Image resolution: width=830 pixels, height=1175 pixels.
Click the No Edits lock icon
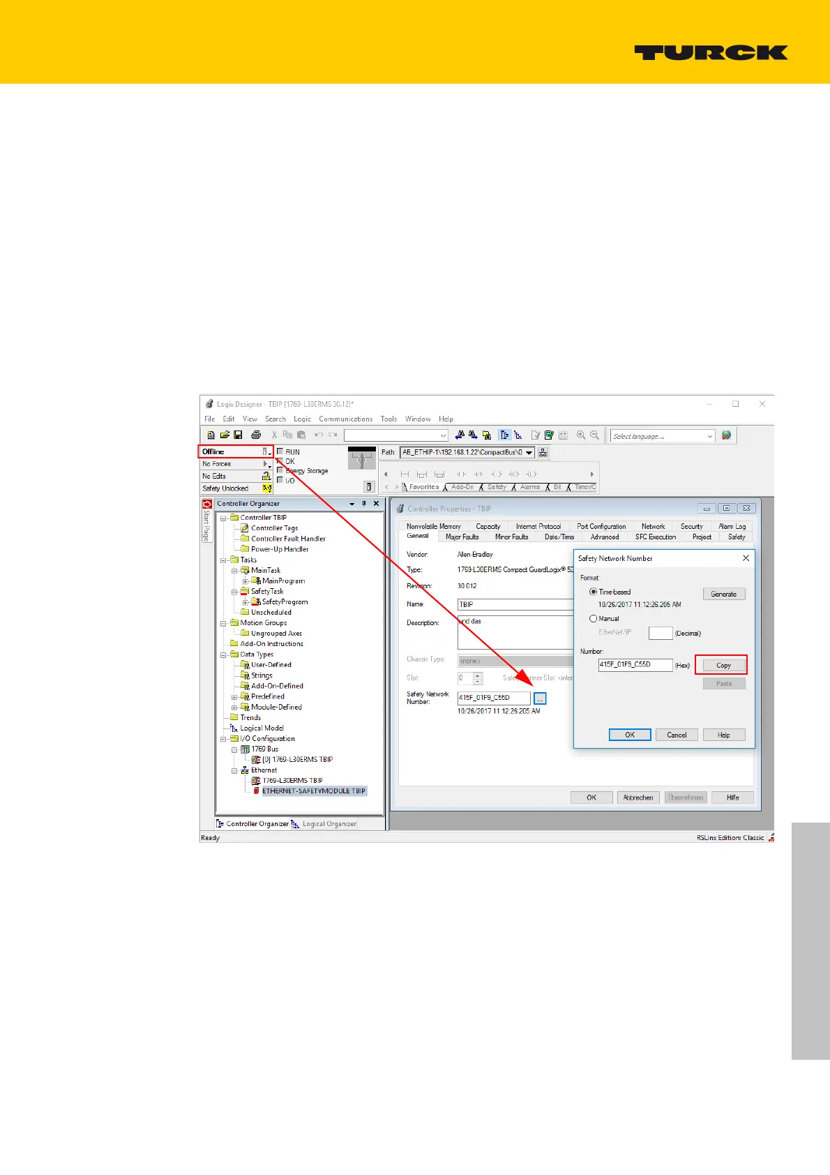click(266, 476)
